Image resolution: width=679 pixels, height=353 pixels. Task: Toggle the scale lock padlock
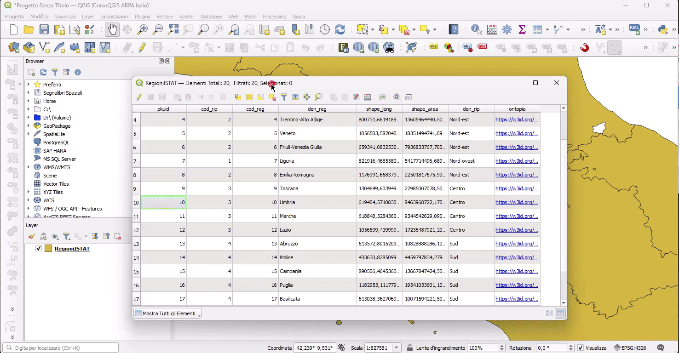(409, 348)
